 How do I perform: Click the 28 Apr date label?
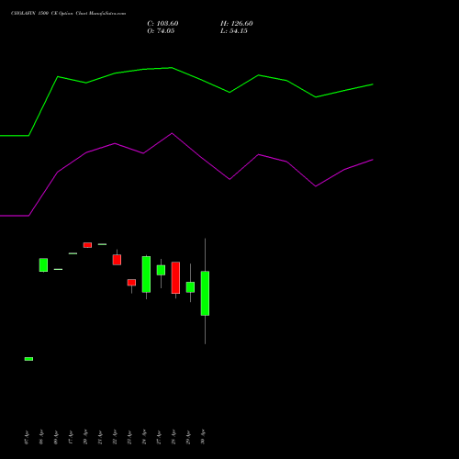pos(174,438)
